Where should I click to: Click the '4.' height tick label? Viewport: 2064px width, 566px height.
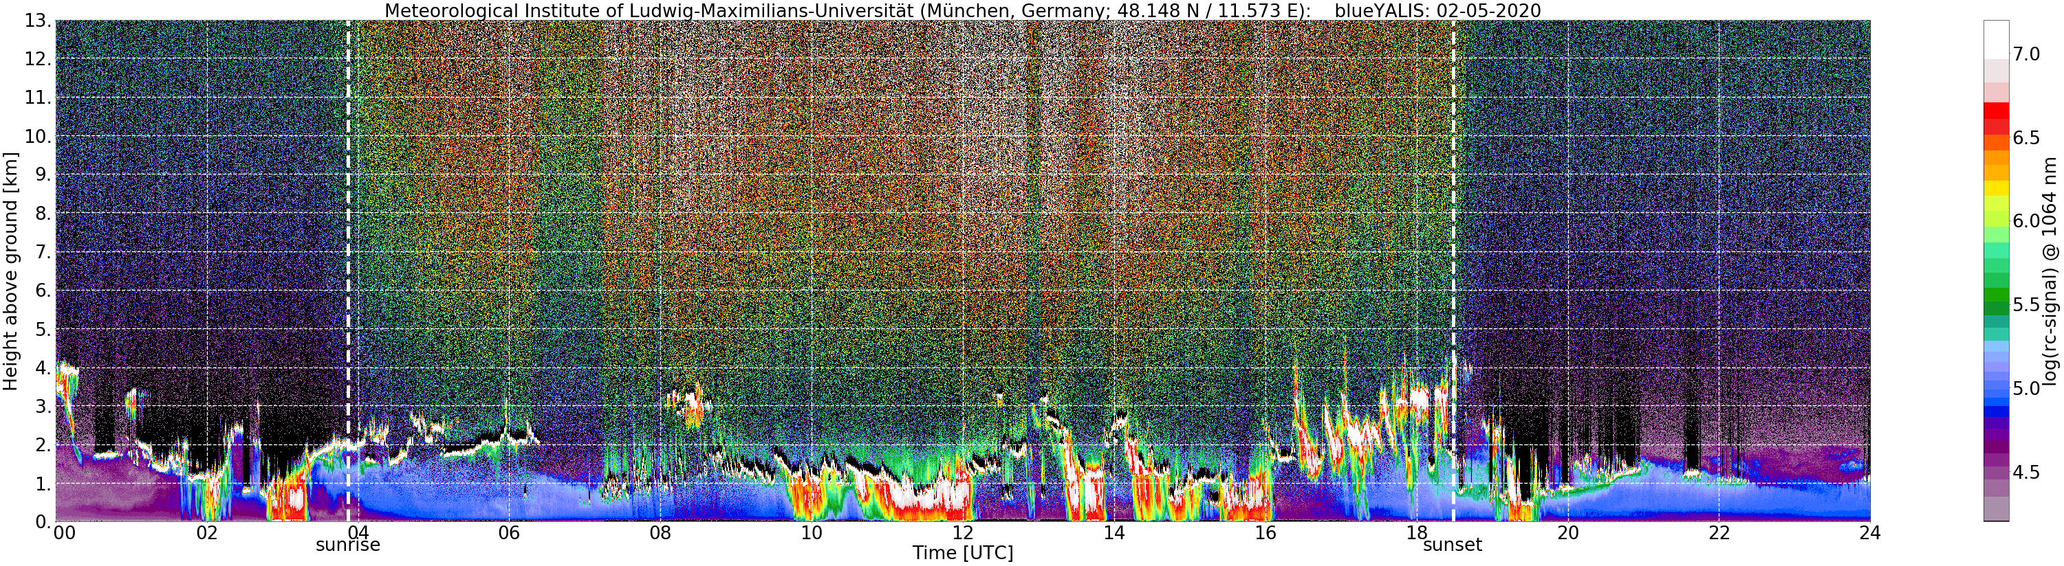pyautogui.click(x=42, y=368)
